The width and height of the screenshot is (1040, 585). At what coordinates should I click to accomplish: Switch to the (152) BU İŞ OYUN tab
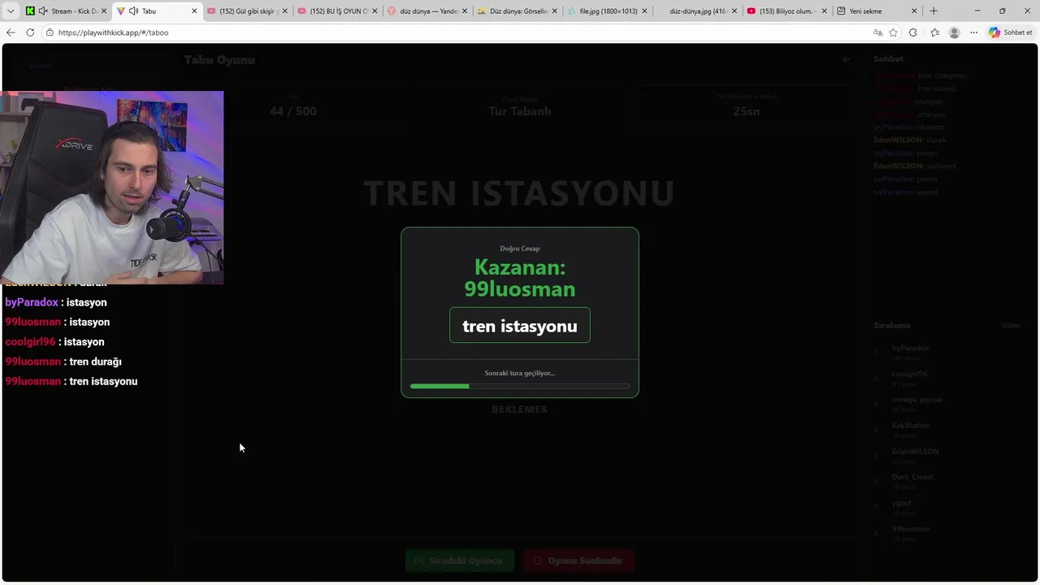coord(338,11)
